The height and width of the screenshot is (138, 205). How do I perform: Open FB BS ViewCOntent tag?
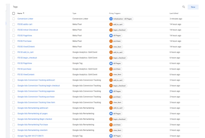click(26, 47)
